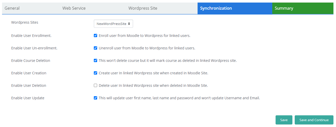Click the Enable User Deletion label
Viewport: 336px width, 127px height.
click(x=29, y=86)
